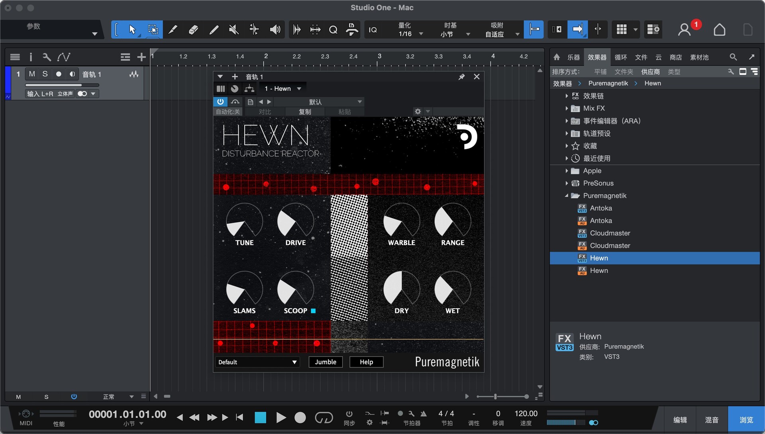Select the Eraser tool
The width and height of the screenshot is (765, 434).
point(193,29)
